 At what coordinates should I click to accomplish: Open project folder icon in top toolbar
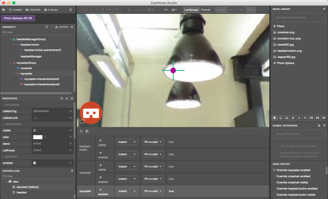[4, 10]
